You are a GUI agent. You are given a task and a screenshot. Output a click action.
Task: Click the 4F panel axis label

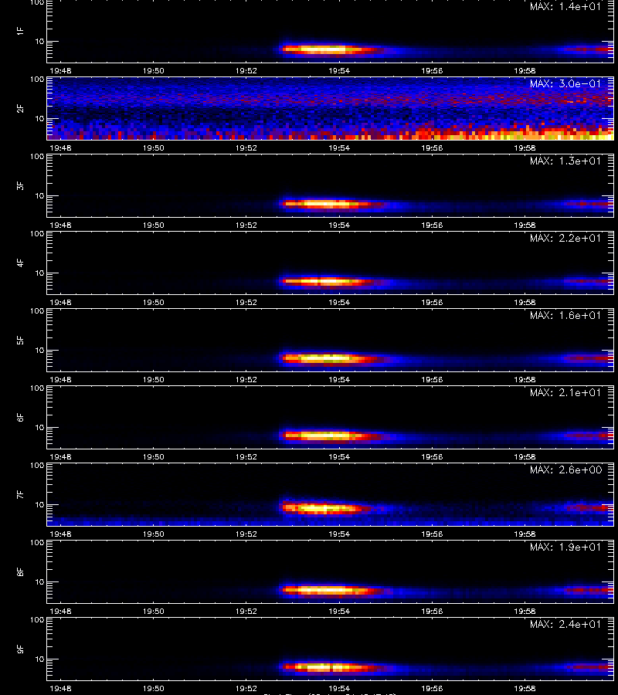click(20, 263)
